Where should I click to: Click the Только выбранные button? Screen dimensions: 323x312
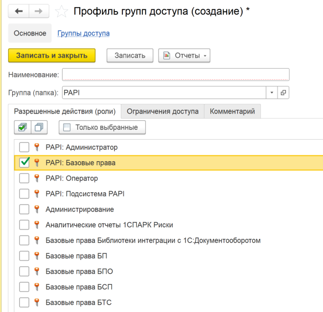102,127
